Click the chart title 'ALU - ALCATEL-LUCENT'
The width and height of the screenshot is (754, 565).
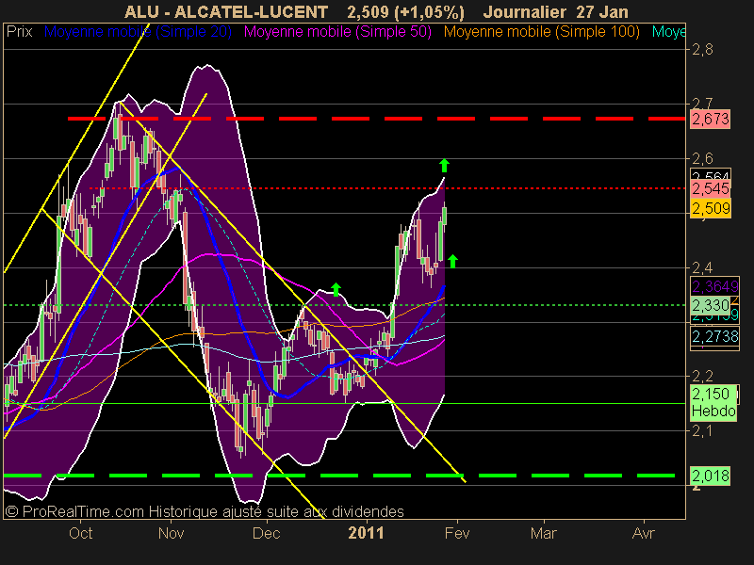[226, 11]
